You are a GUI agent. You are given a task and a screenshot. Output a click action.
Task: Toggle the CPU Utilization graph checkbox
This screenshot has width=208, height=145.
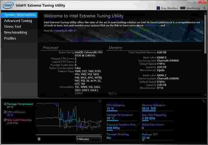(5, 112)
